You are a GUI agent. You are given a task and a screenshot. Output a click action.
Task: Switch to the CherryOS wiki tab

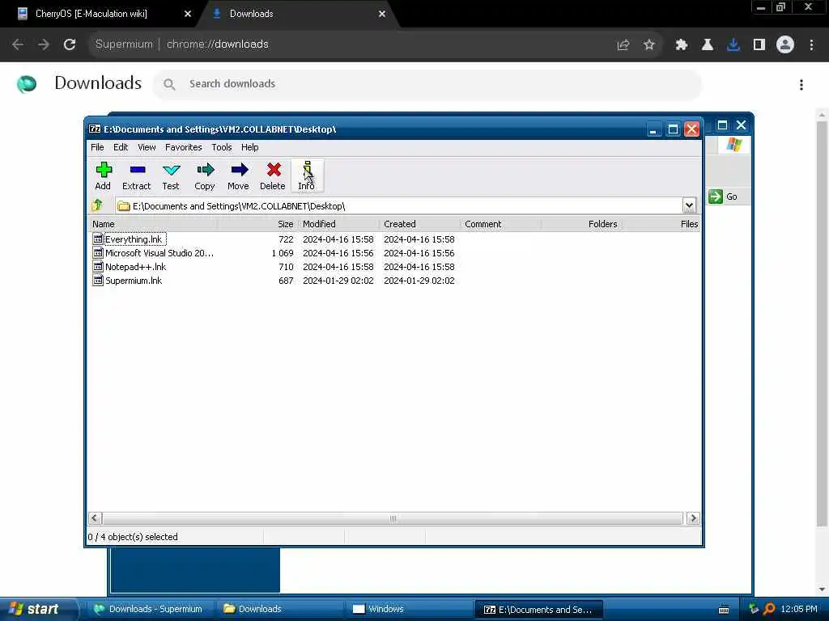91,14
